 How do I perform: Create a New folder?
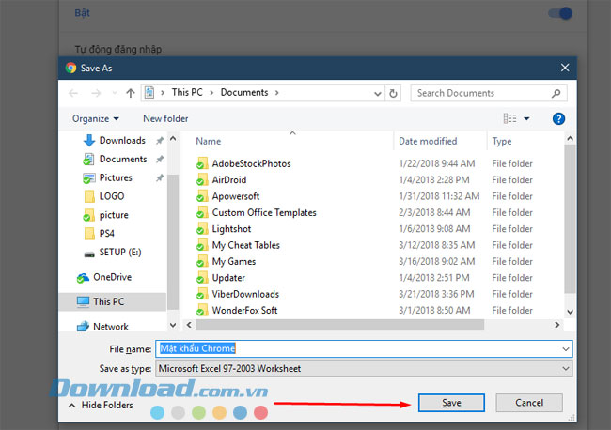pos(165,118)
